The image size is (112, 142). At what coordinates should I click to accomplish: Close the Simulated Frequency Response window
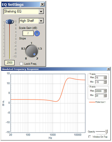point(109,69)
